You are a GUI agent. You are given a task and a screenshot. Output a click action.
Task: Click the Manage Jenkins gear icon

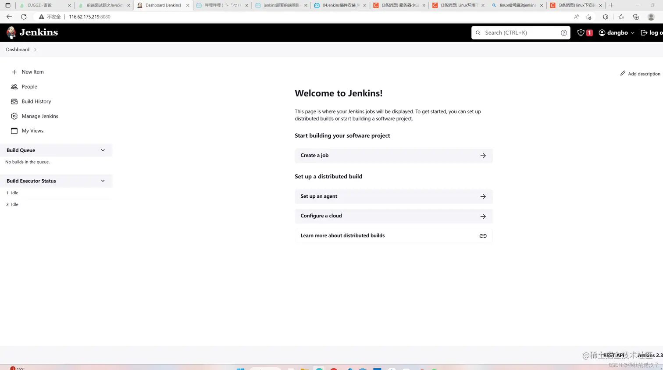14,116
